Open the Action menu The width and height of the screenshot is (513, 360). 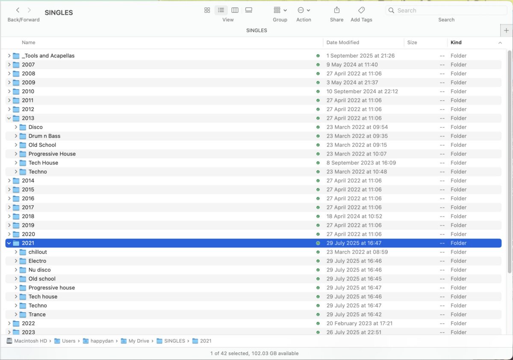coord(304,10)
